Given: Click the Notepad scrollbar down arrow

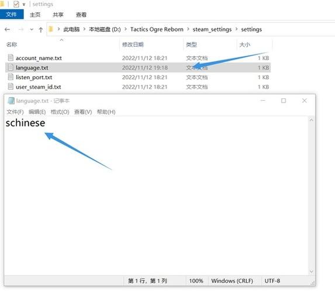Looking at the screenshot, I should pos(311,271).
